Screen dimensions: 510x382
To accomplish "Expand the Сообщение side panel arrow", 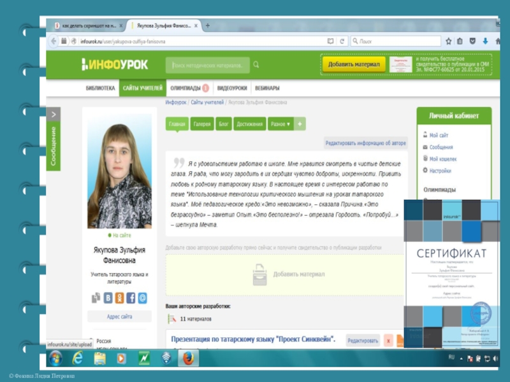I will (x=54, y=115).
